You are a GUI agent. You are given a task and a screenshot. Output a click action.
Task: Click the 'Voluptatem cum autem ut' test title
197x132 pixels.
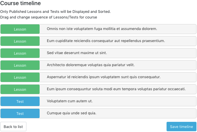(x=70, y=101)
